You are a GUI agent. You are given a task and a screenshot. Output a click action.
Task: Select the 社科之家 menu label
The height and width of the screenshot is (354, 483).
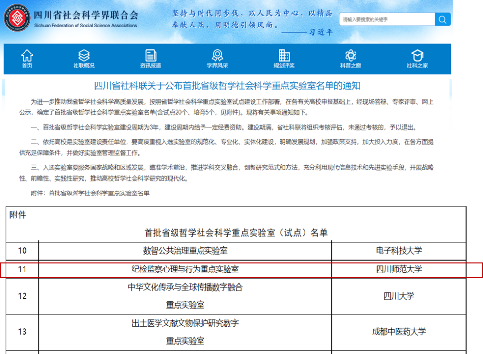pos(417,65)
